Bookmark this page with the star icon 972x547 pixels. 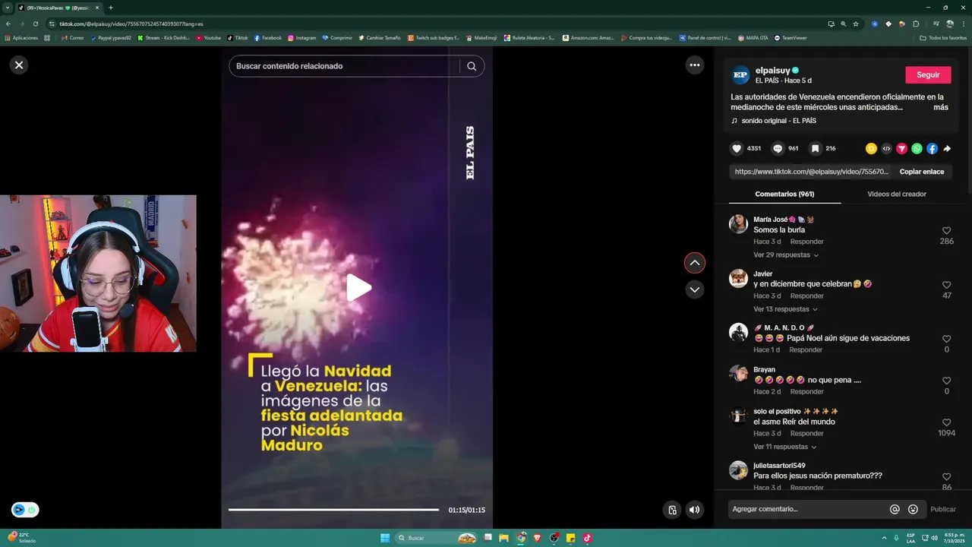click(x=856, y=24)
